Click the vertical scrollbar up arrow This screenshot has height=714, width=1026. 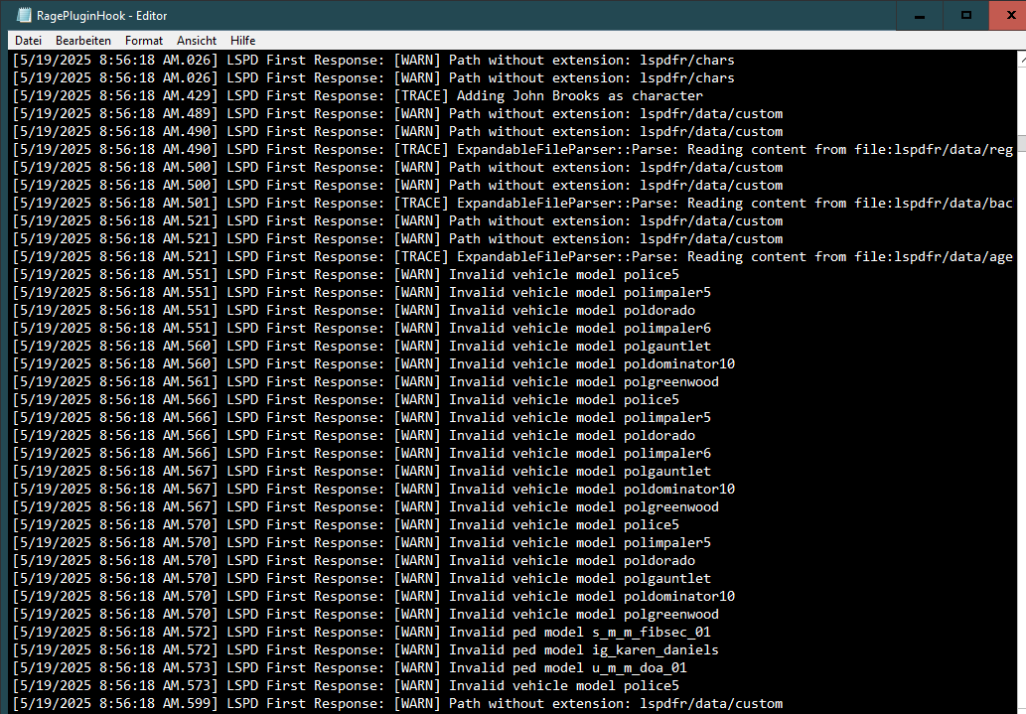[1021, 60]
